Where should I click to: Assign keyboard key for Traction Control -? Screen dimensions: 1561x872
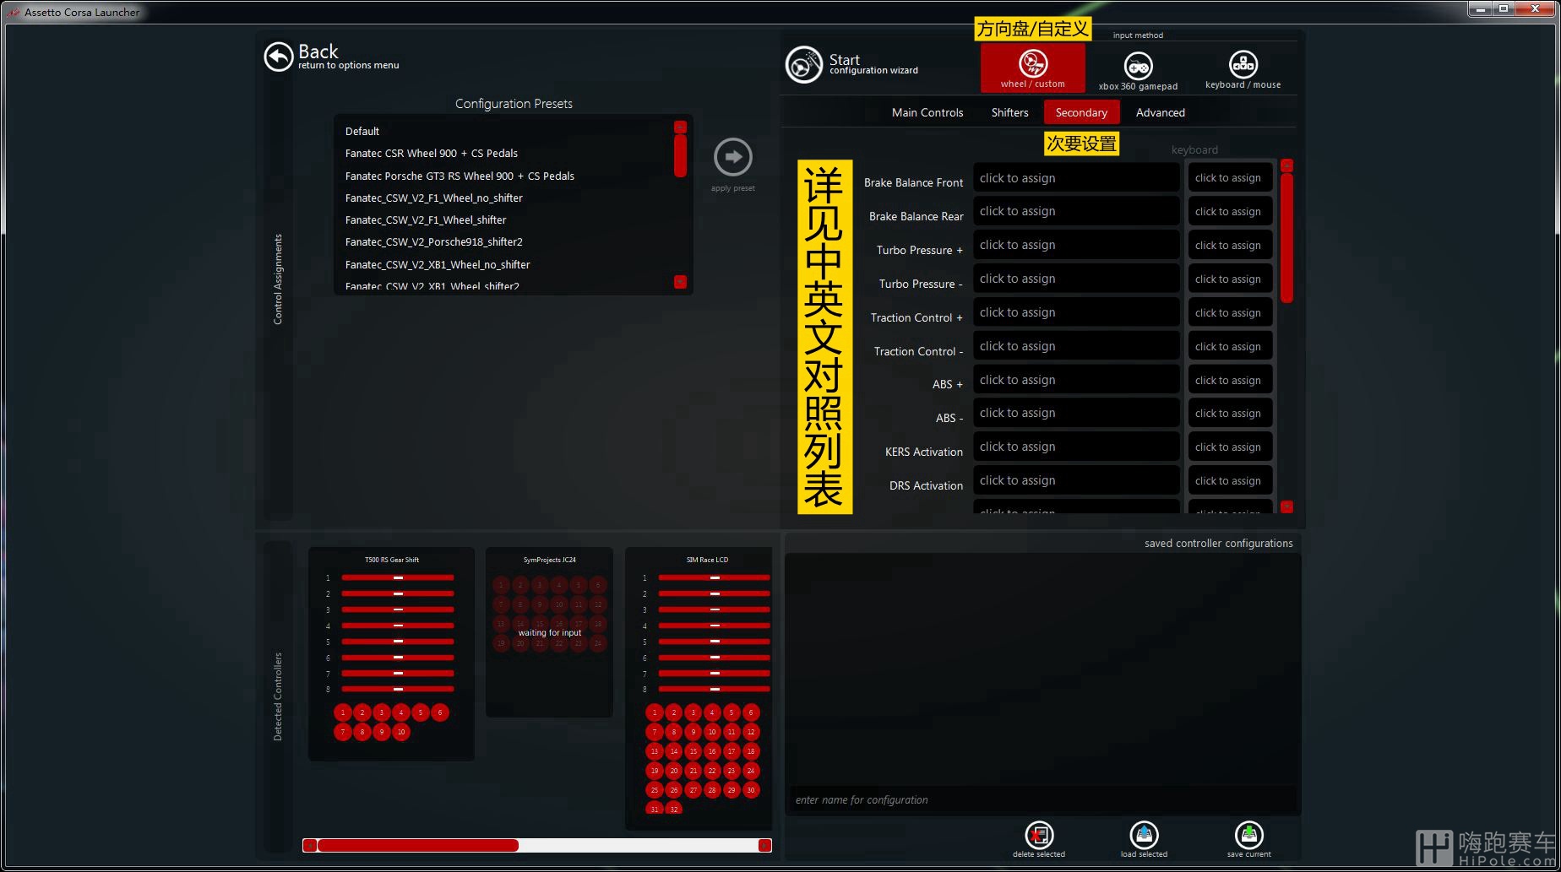click(x=1230, y=346)
